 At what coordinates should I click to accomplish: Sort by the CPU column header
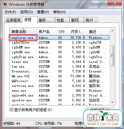point(61,32)
